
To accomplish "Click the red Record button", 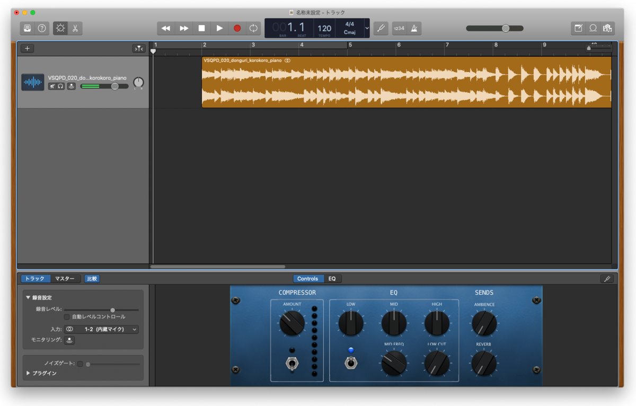I will [237, 28].
